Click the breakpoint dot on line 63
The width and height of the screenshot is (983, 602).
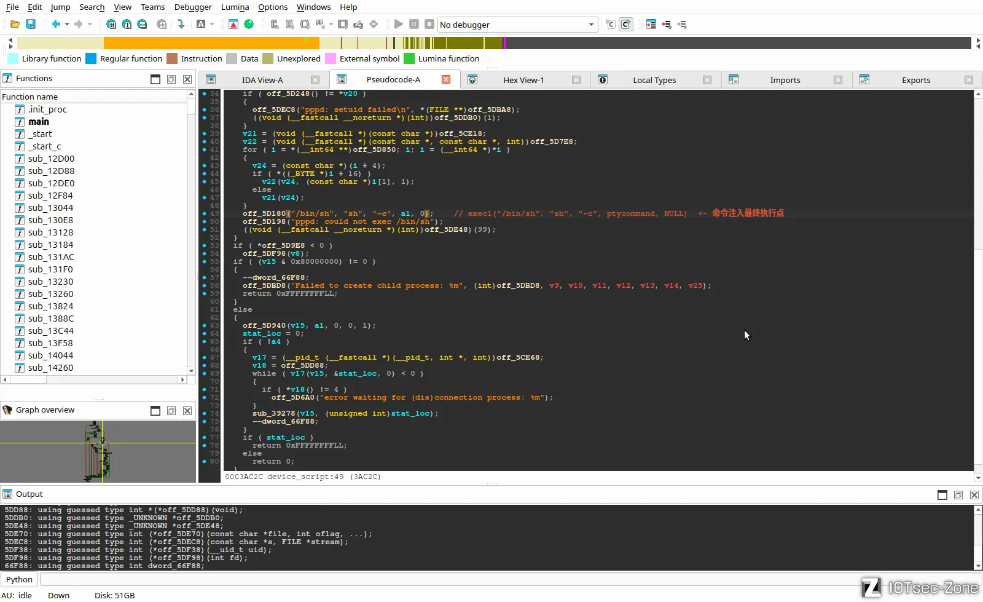pyautogui.click(x=205, y=325)
